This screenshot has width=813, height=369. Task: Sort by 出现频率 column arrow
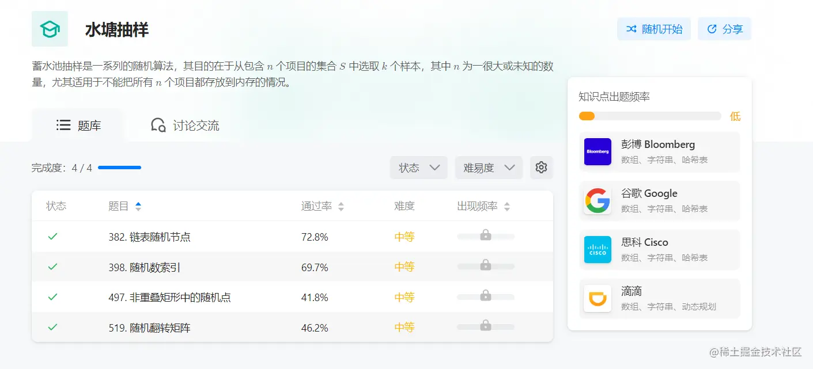507,206
